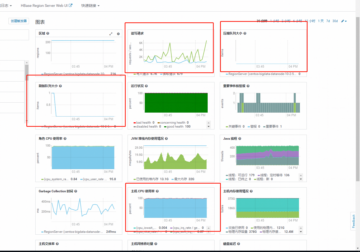Expand the 日志 menu in top bar

(x=6, y=6)
